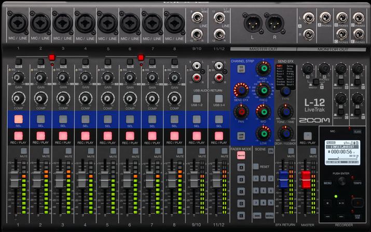Arm channel 7 REC / PLAY button
Screen dimensions: 371x232
[x=152, y=136]
